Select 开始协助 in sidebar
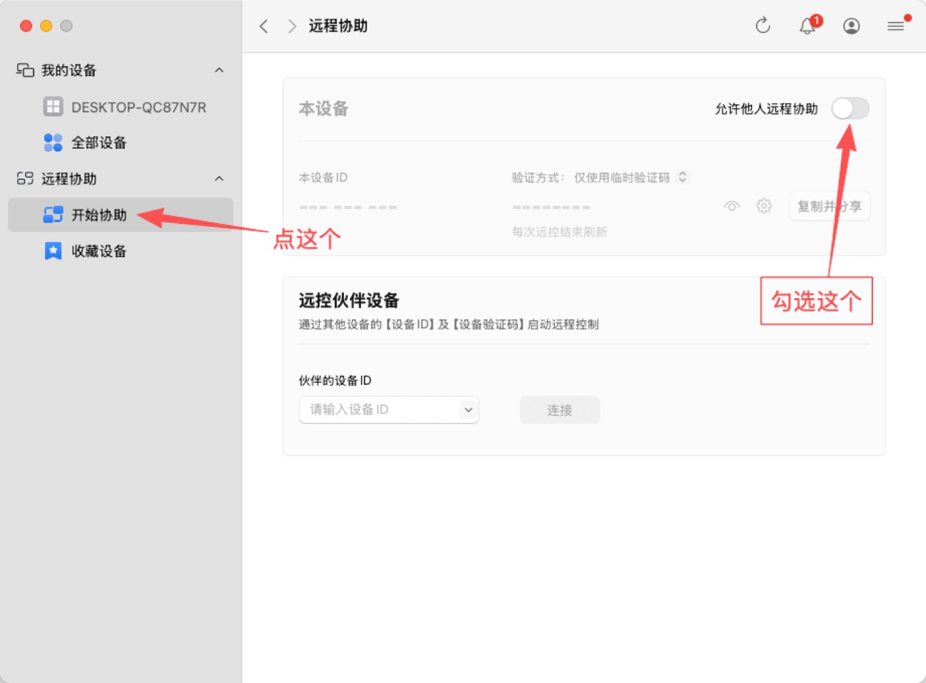The width and height of the screenshot is (926, 683). (x=120, y=215)
